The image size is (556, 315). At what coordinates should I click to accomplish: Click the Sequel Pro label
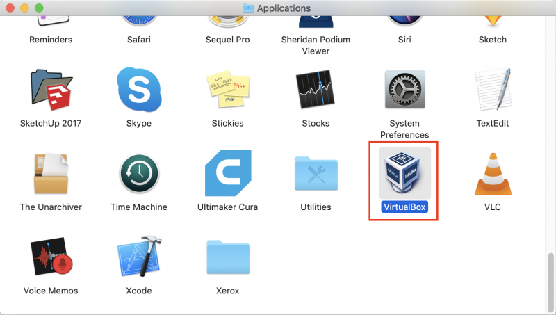tap(228, 40)
